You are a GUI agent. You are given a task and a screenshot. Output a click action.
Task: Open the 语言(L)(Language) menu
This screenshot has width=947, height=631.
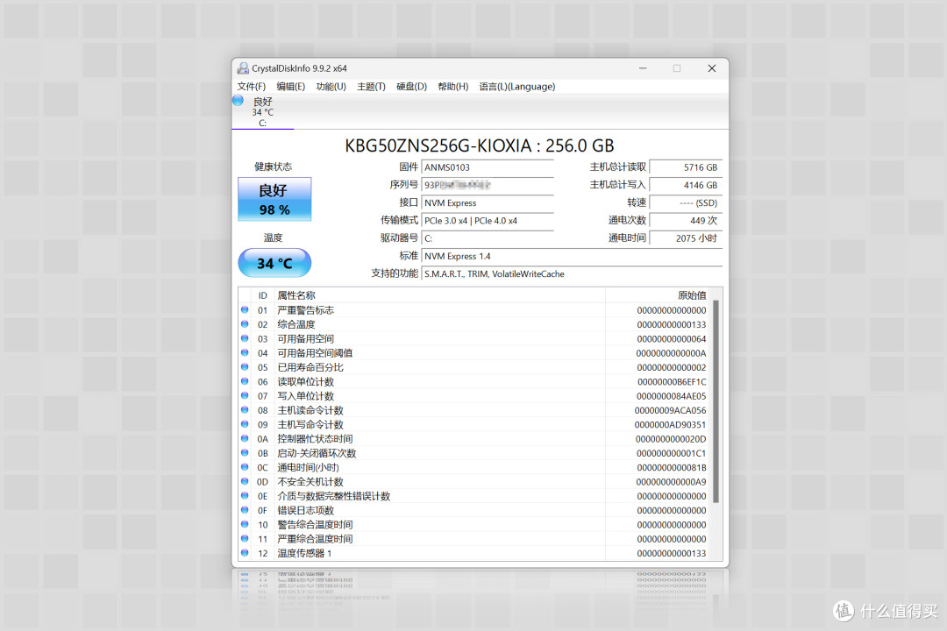coord(517,87)
